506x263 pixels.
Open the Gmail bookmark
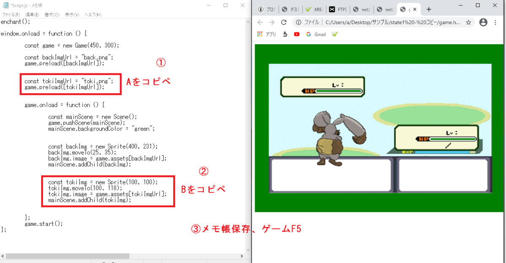(316, 34)
